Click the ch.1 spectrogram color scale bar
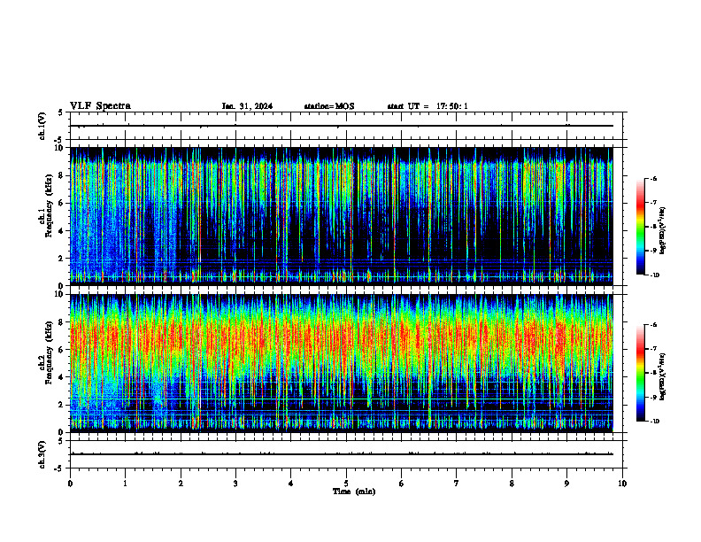The height and width of the screenshot is (542, 701). [641, 227]
